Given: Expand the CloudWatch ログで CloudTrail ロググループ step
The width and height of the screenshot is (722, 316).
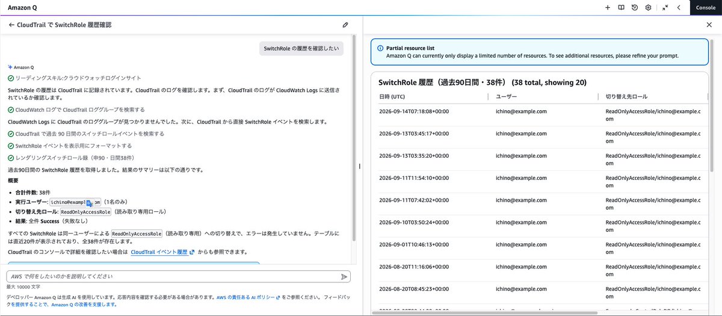Looking at the screenshot, I should coord(76,110).
